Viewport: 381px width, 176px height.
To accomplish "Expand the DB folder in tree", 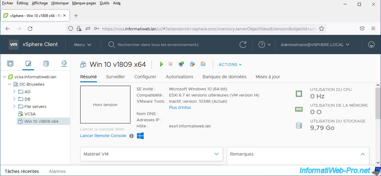I will coord(14,99).
